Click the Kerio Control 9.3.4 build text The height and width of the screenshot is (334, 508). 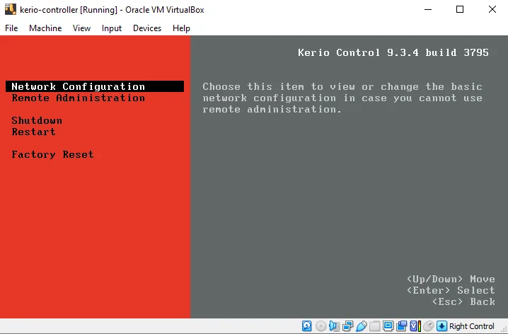click(x=393, y=52)
